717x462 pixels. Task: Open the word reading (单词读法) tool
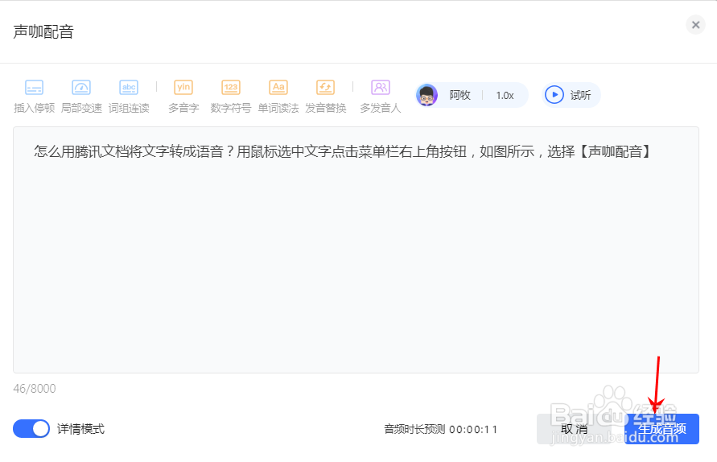pyautogui.click(x=278, y=96)
